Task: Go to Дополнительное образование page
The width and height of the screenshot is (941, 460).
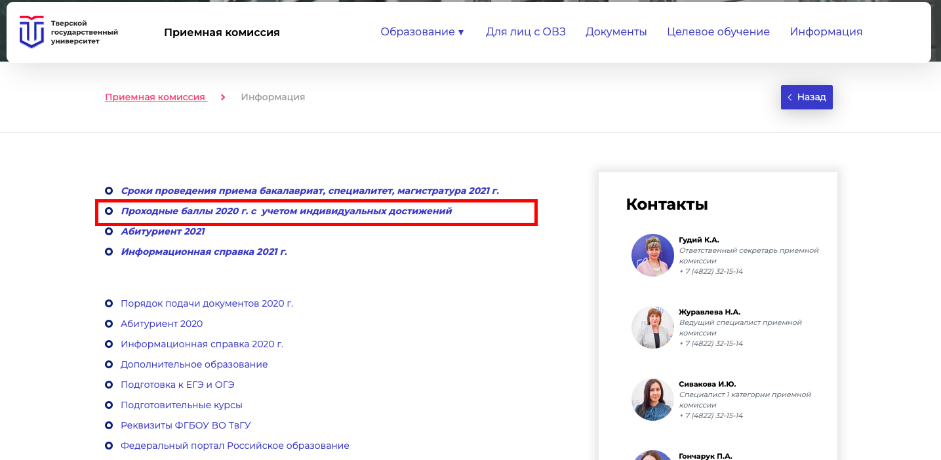Action: 194,364
